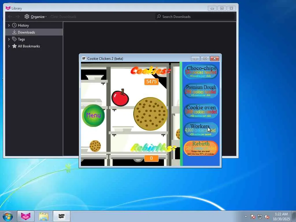Click the Organize gear icon
Viewport: 296px width, 222px height.
coord(27,16)
